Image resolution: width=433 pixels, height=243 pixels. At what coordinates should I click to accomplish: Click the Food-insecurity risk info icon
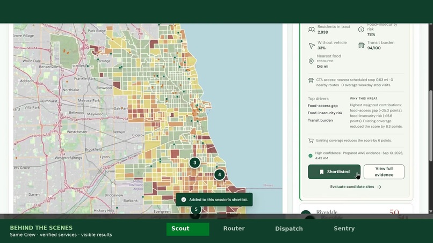click(361, 30)
